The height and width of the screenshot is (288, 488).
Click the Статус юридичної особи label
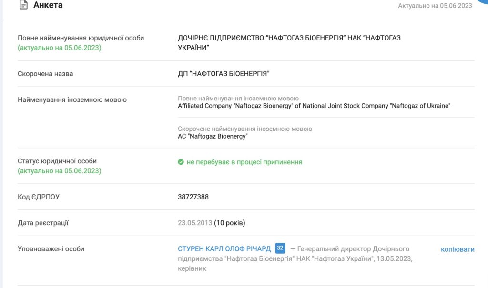pos(57,161)
